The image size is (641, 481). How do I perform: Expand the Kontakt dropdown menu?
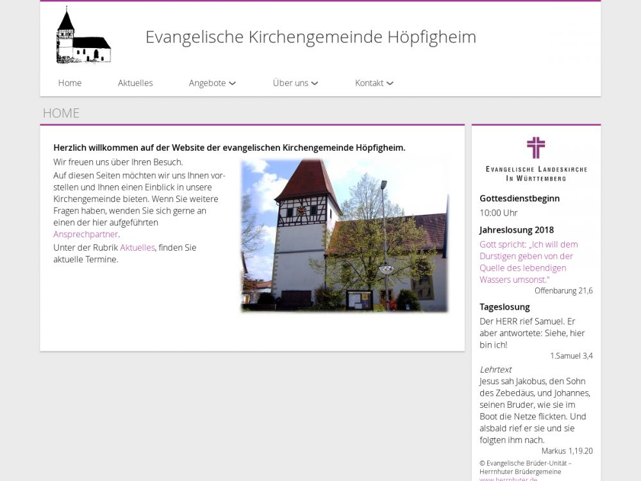pos(369,83)
